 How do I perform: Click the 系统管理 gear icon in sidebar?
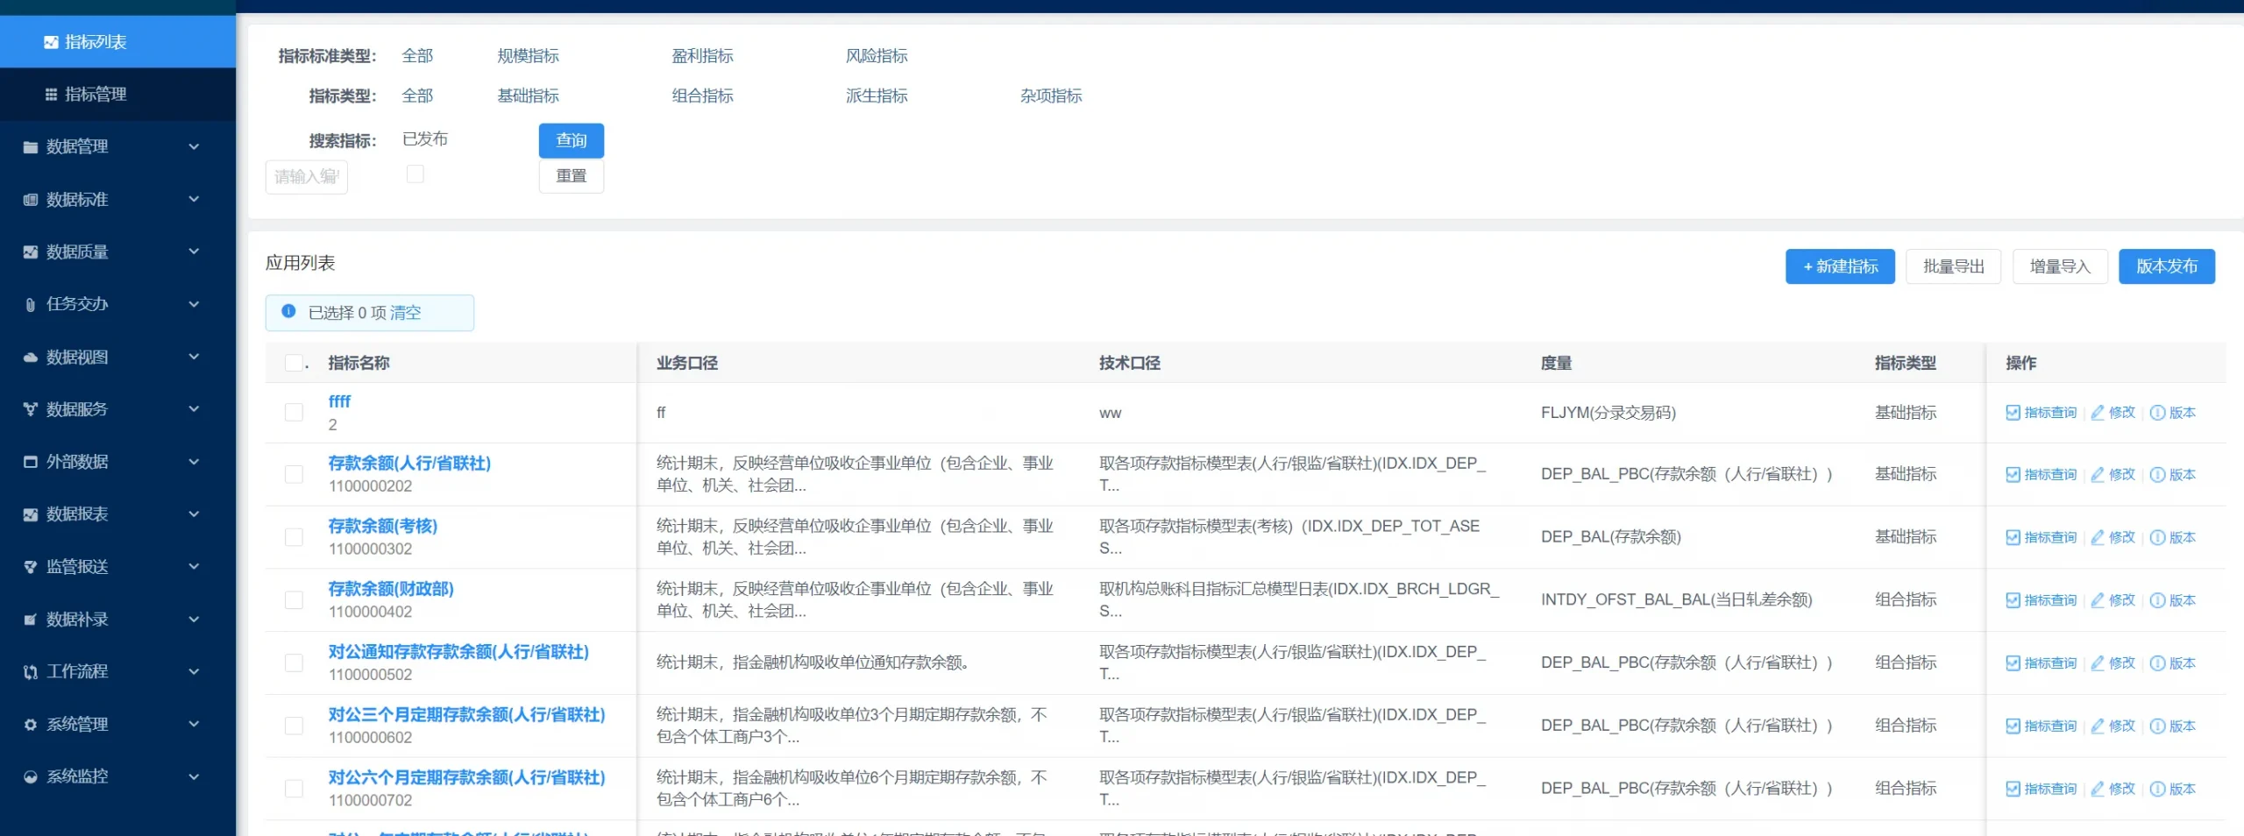pos(31,725)
